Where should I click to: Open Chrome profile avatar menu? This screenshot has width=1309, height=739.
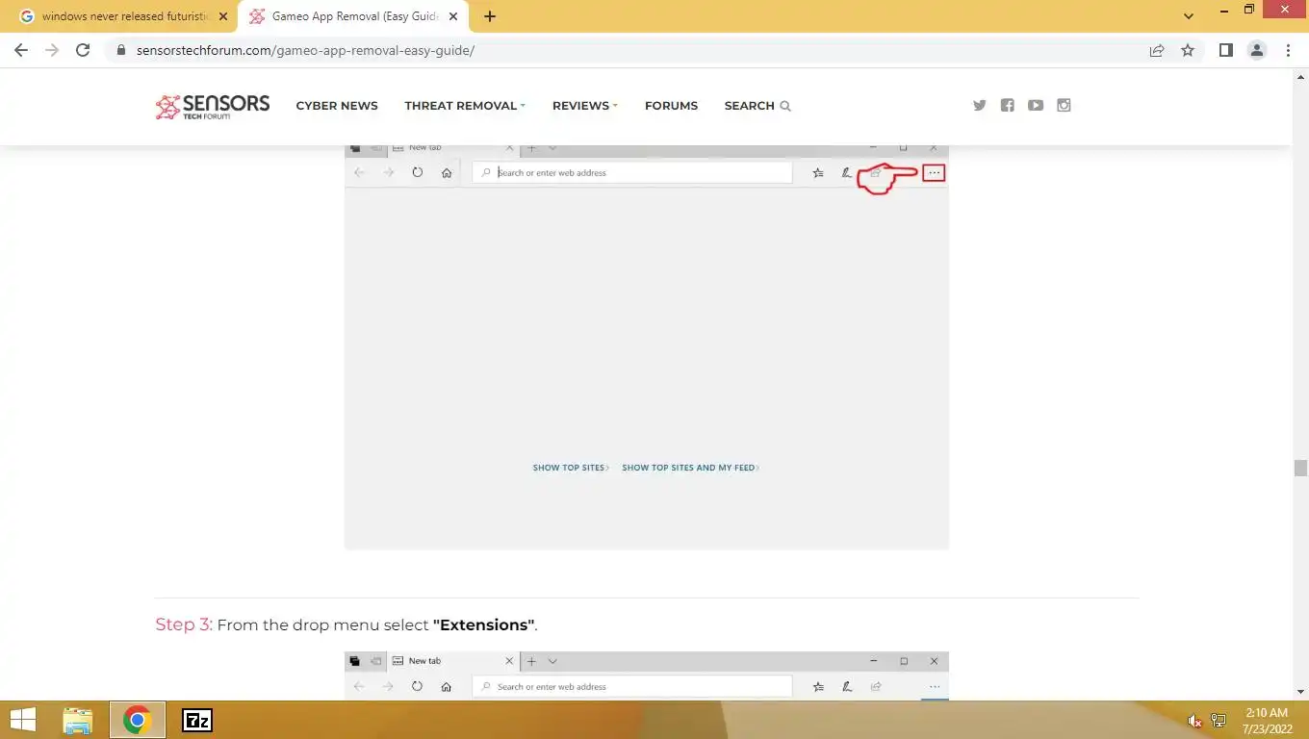coord(1257,50)
